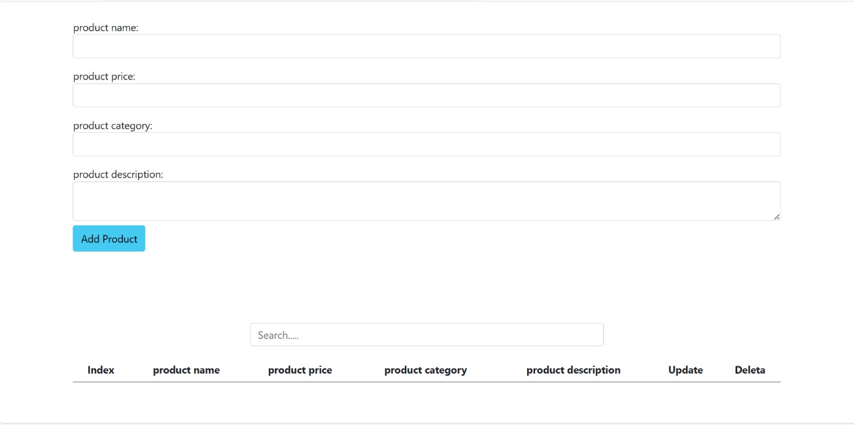This screenshot has height=425, width=854.
Task: Select the product name table header
Action: tap(186, 370)
